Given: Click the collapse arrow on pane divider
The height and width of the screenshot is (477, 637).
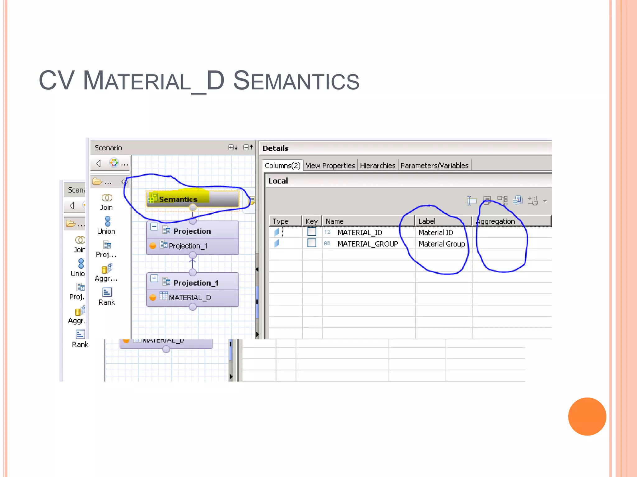Looking at the screenshot, I should [257, 269].
